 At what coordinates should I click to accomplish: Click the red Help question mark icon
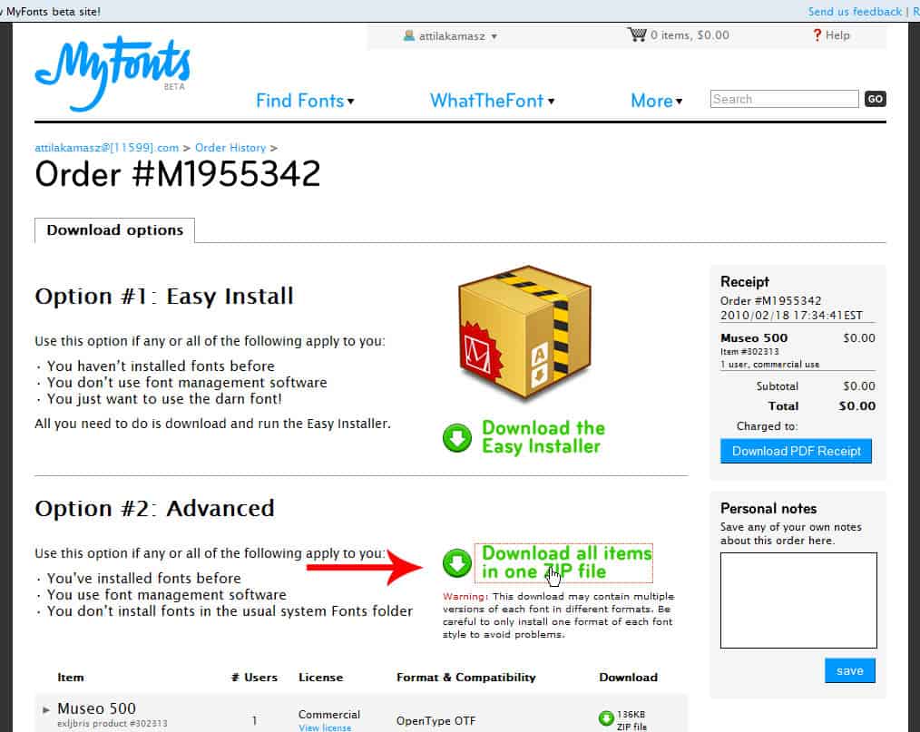tap(817, 35)
